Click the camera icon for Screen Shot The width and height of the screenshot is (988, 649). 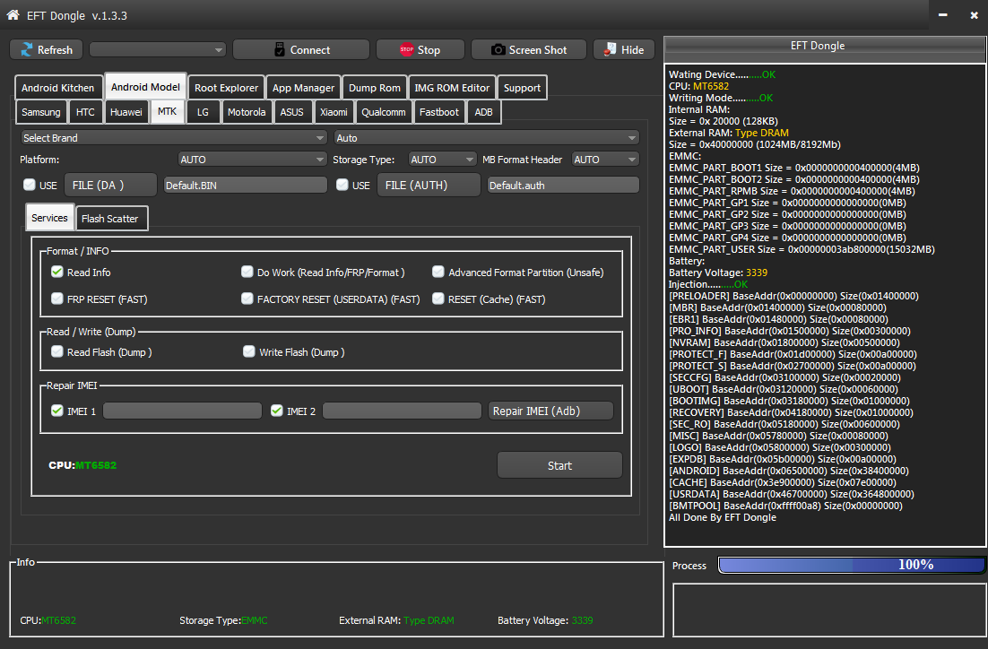[x=498, y=50]
